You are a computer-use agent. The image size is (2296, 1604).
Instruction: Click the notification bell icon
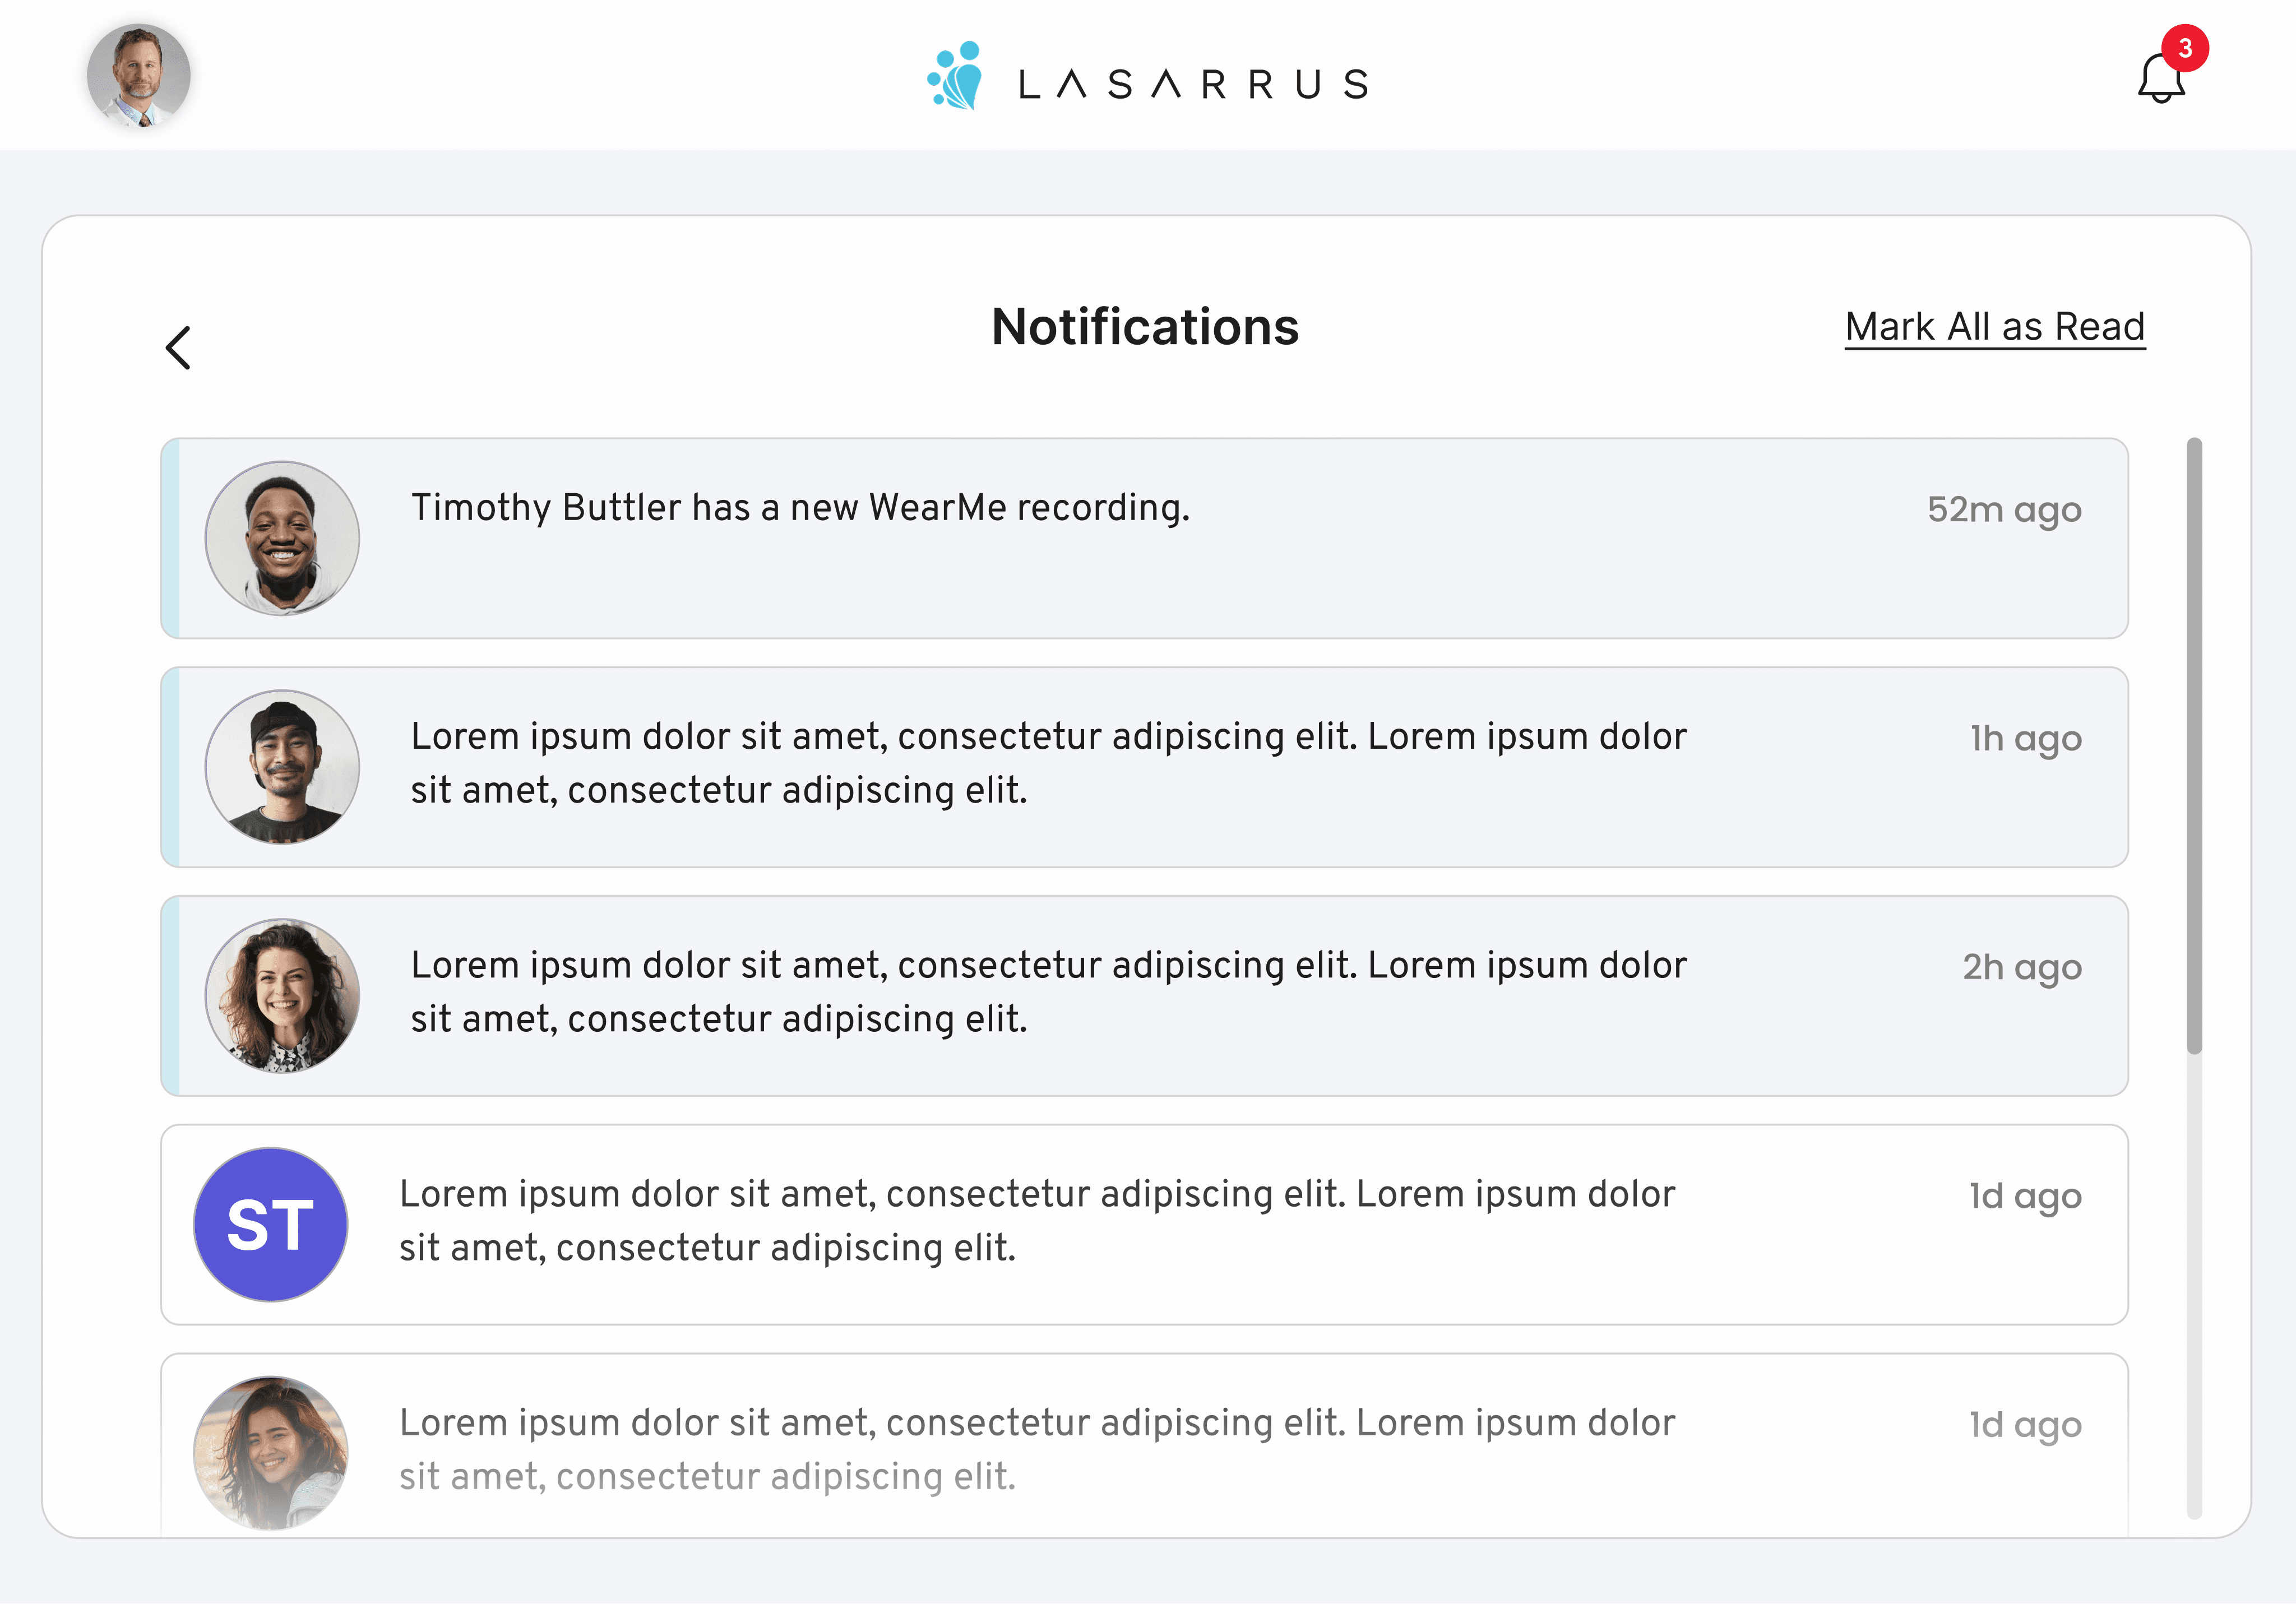[x=2160, y=80]
